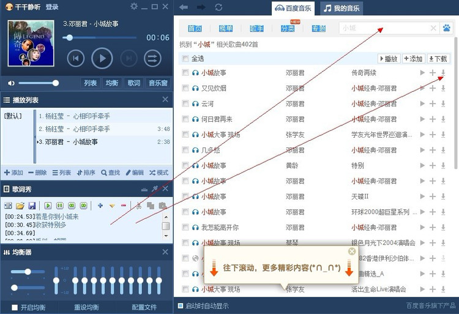Screen dimensions: 459x314
Task: Pin the lyrics show panel
Action: tap(155, 189)
